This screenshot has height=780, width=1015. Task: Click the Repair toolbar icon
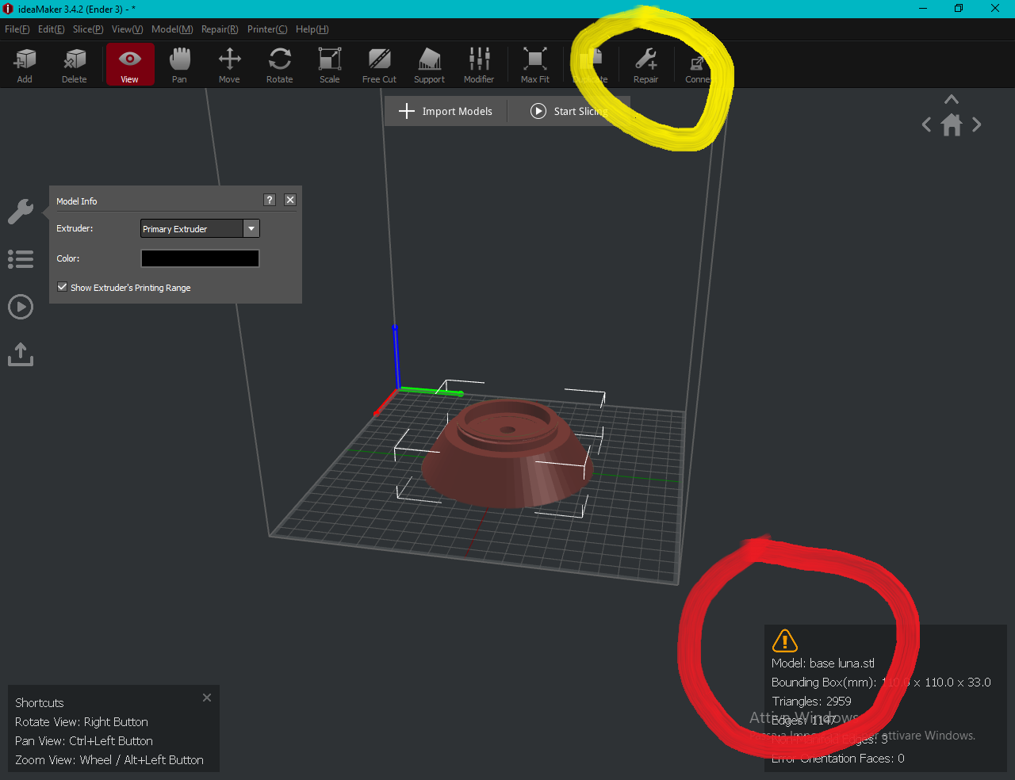click(645, 64)
